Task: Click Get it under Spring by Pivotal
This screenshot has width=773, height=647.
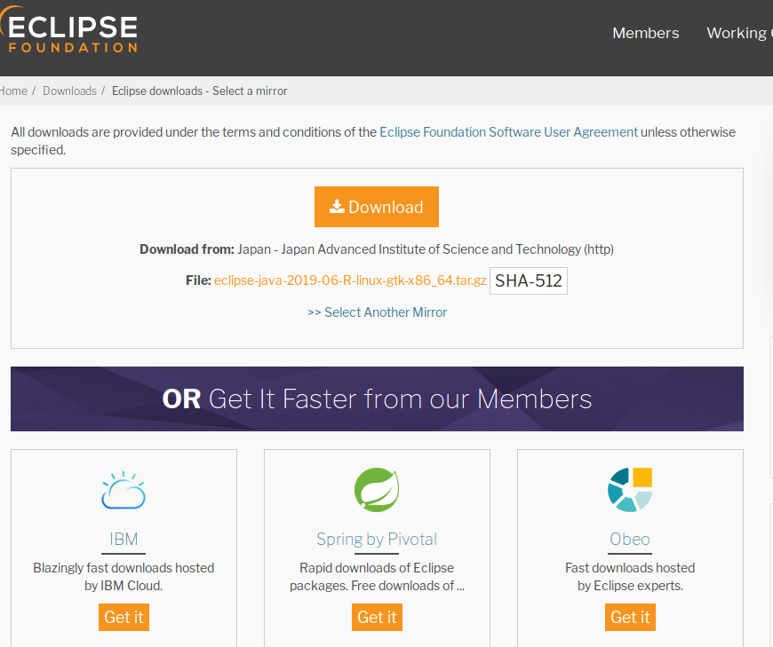Action: tap(377, 617)
